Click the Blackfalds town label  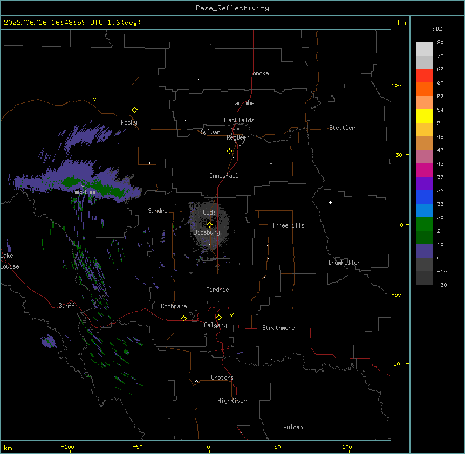tap(238, 120)
